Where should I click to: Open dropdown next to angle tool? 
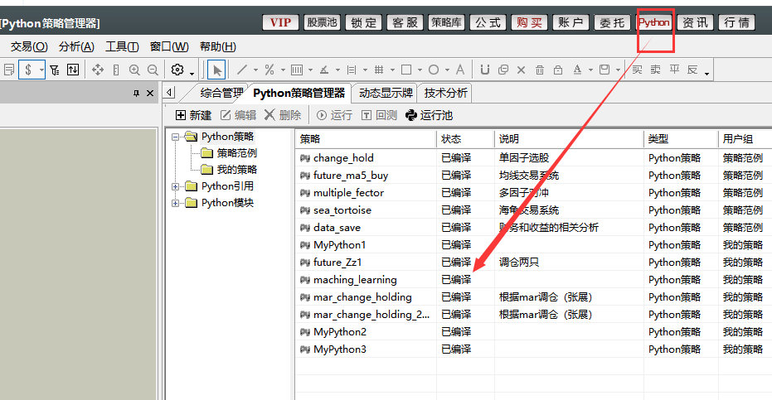(x=337, y=70)
